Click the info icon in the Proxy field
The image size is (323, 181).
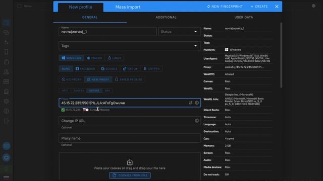tap(197, 103)
